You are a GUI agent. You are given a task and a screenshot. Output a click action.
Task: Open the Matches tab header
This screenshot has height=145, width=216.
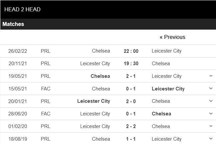[13, 24]
